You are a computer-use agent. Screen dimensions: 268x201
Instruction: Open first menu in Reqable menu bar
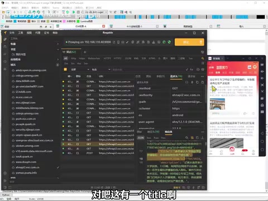click(x=12, y=33)
